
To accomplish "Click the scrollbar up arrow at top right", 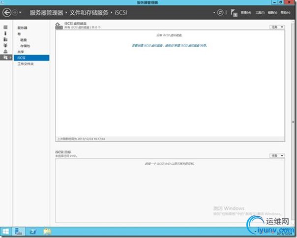I will [293, 22].
